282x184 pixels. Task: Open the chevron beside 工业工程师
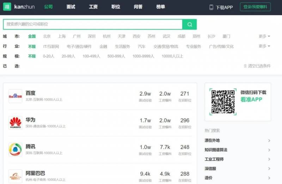point(269,159)
